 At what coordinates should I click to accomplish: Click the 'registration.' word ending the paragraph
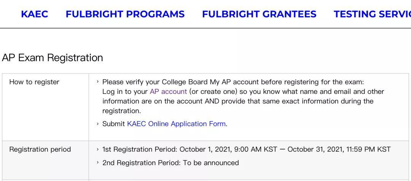click(x=121, y=111)
